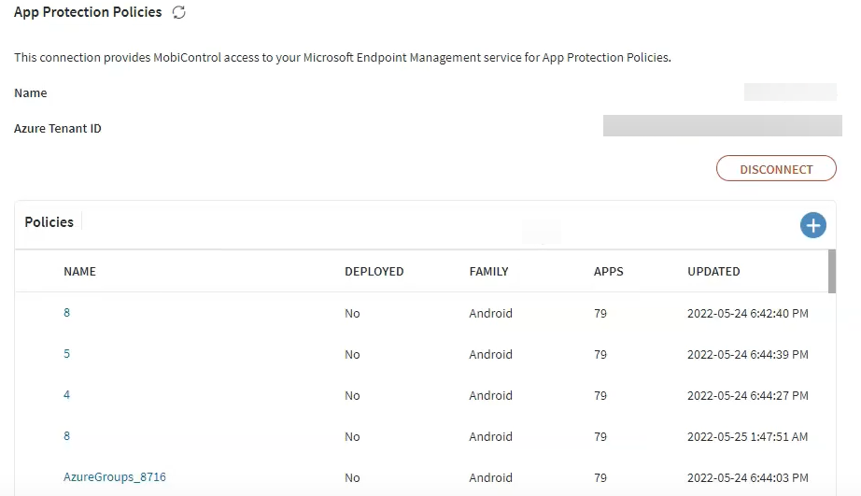Click the Policies section heading
The width and height of the screenshot is (861, 496).
(x=49, y=222)
